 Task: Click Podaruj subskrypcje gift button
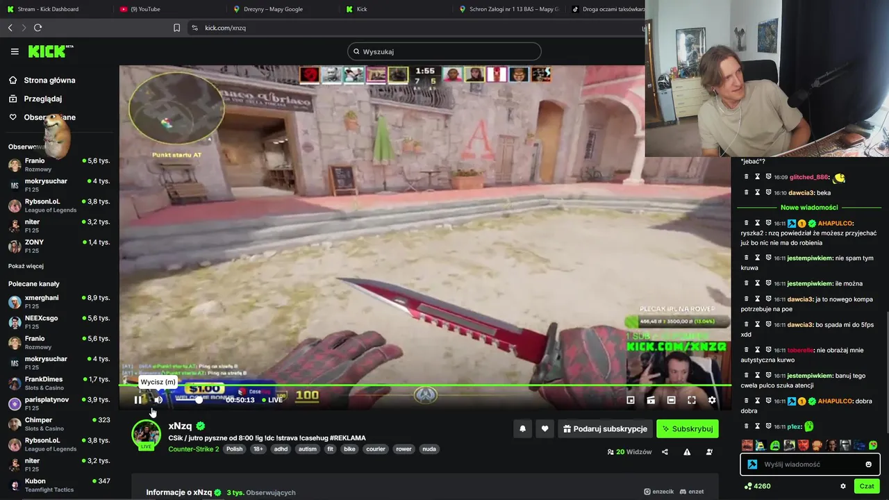pos(605,428)
